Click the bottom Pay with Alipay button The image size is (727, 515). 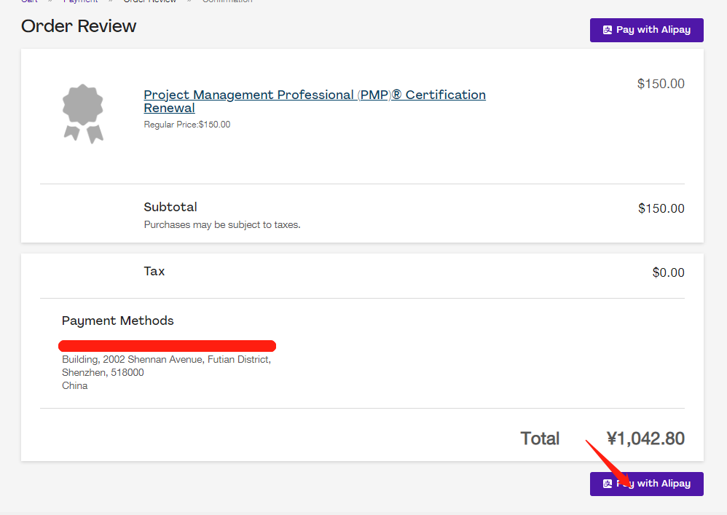tap(646, 484)
